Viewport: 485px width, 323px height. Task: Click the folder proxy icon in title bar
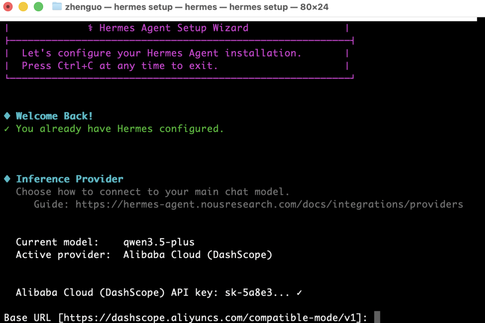(57, 7)
